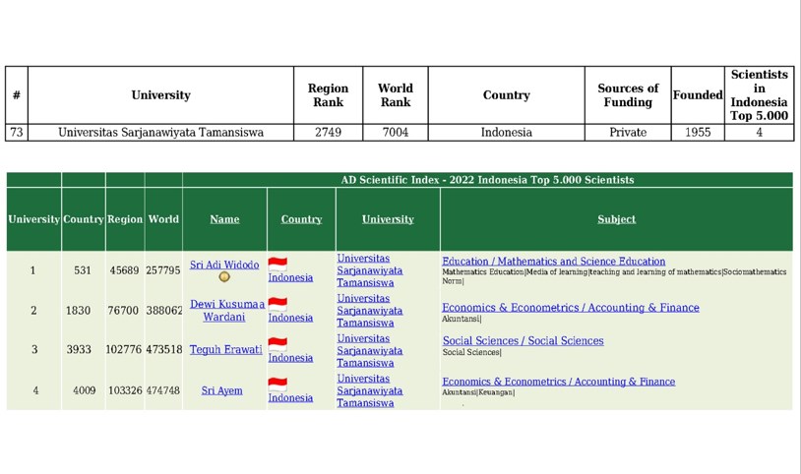Sort by the underlined University column header link

tap(388, 219)
